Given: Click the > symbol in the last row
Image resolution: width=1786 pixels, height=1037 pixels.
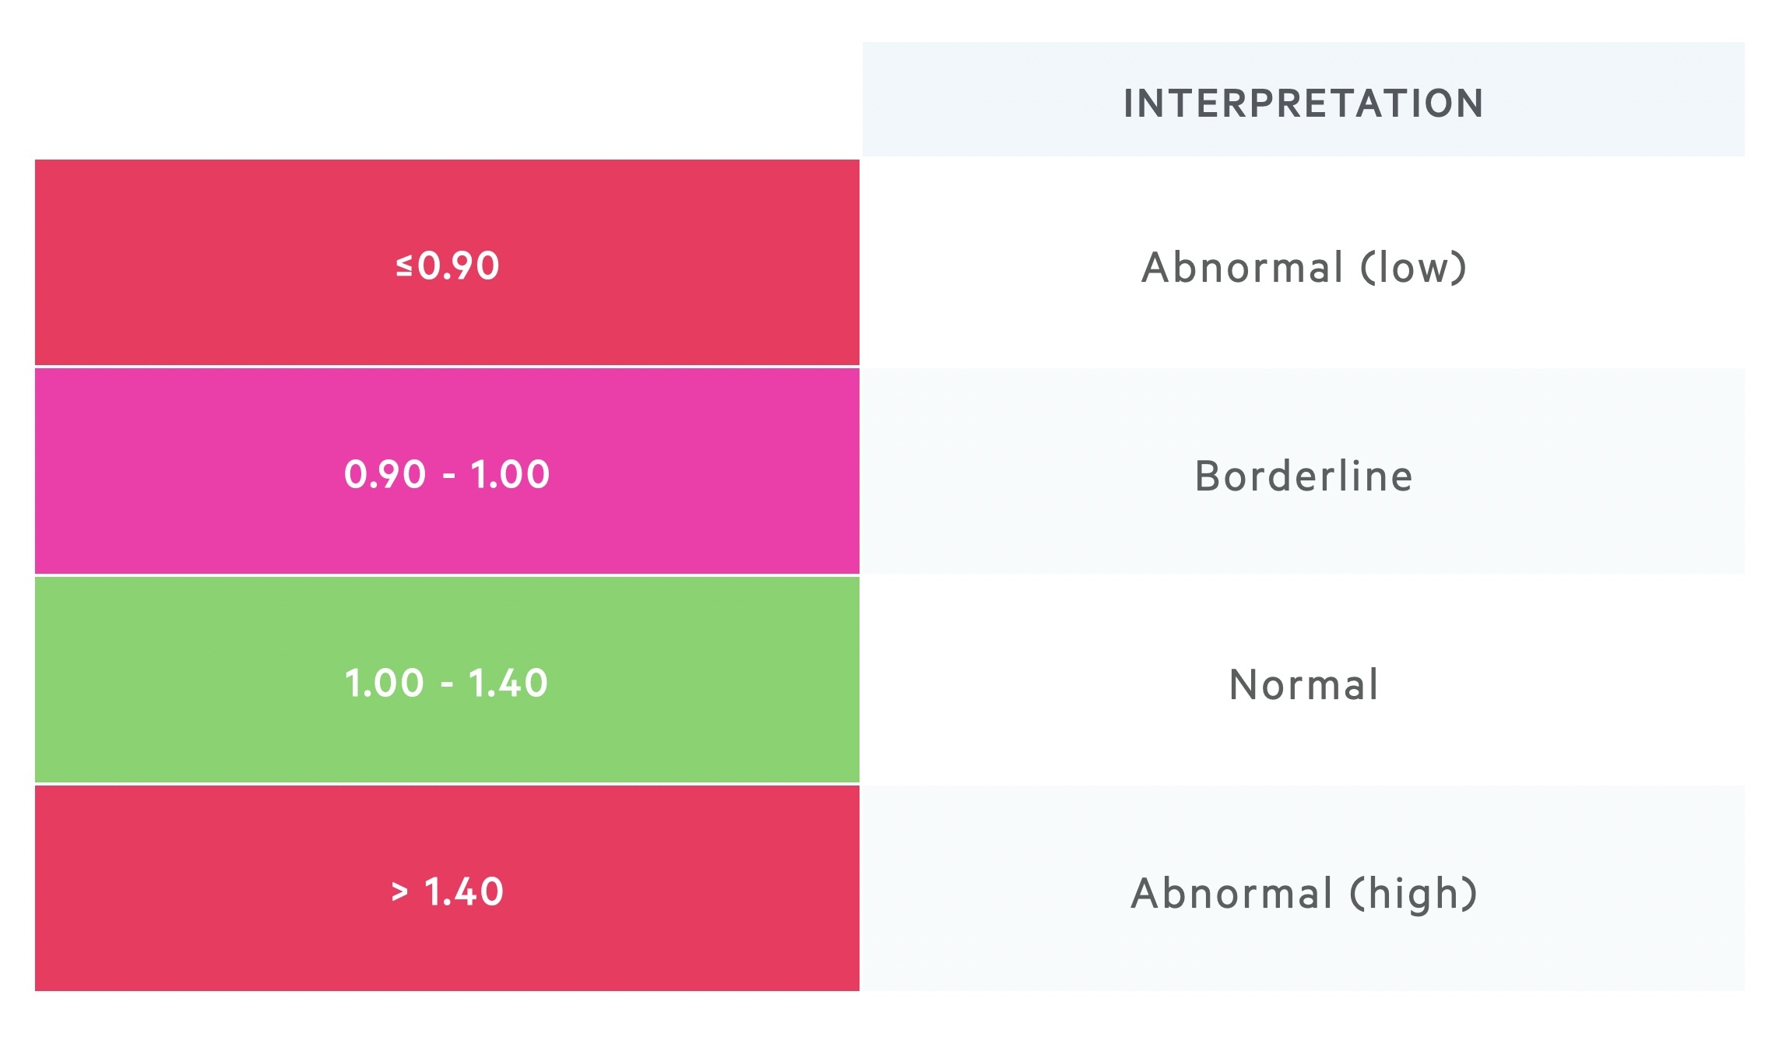Looking at the screenshot, I should (x=399, y=891).
